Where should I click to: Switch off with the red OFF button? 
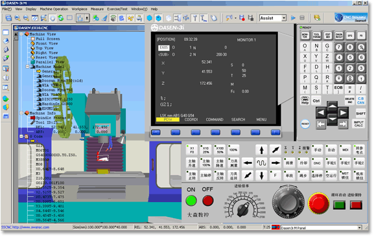click(x=208, y=200)
